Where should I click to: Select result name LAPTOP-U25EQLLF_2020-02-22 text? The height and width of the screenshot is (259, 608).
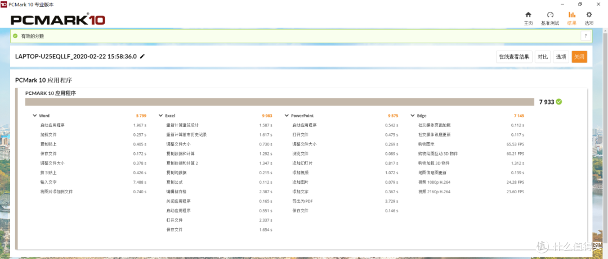76,57
